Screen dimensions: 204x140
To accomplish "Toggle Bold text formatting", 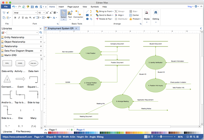I will [15, 18].
